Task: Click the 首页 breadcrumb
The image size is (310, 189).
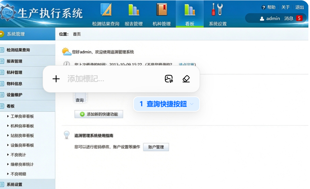Action: tap(77, 34)
